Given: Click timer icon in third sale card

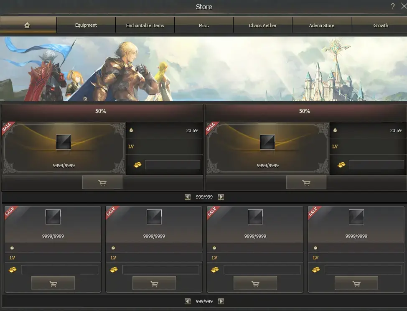Looking at the screenshot, I should click(x=214, y=247).
